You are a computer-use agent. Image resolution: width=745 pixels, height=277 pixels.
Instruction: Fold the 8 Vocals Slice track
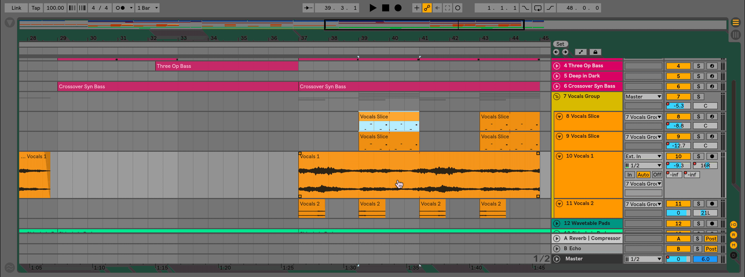(x=559, y=116)
